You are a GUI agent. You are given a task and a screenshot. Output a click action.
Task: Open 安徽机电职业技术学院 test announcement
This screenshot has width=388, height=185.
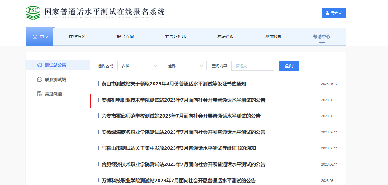click(183, 100)
